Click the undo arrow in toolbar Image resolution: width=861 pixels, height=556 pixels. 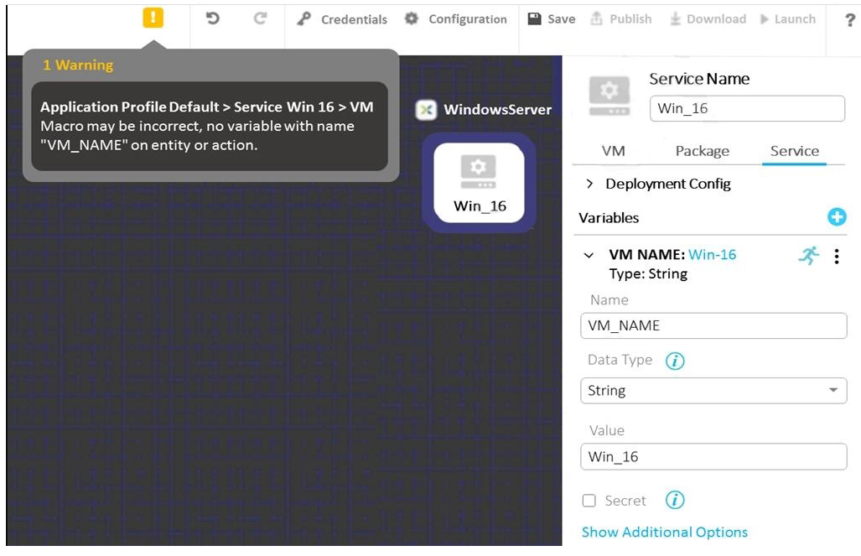213,18
